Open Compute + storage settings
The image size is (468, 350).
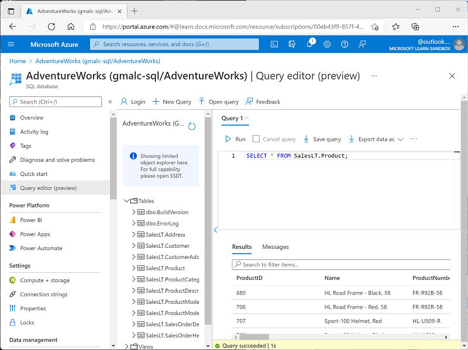coord(45,280)
